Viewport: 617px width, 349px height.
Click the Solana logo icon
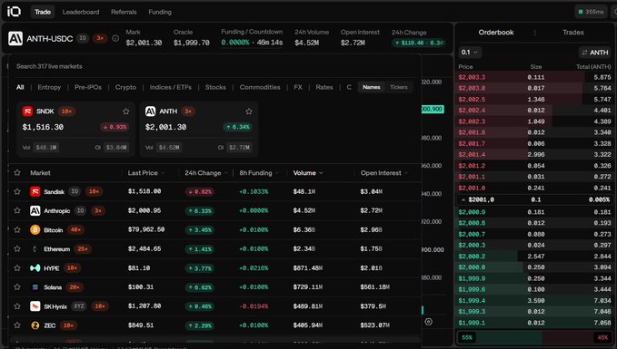click(x=35, y=287)
